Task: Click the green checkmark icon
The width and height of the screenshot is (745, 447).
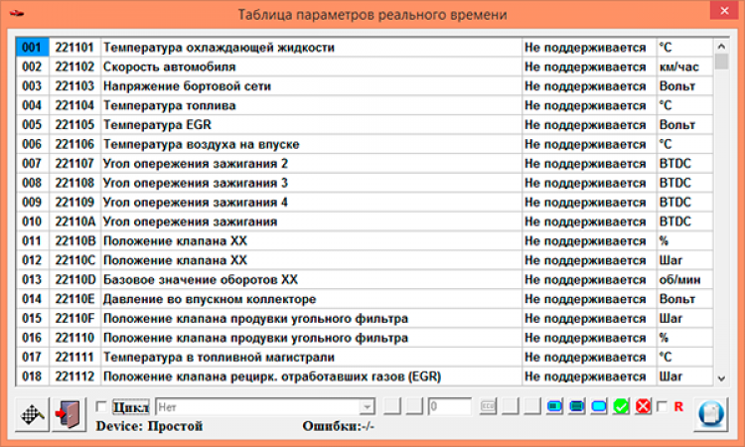Action: pos(621,406)
